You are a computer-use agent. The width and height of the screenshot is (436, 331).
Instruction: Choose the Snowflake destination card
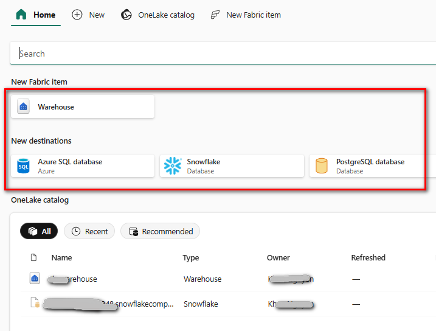pos(232,166)
